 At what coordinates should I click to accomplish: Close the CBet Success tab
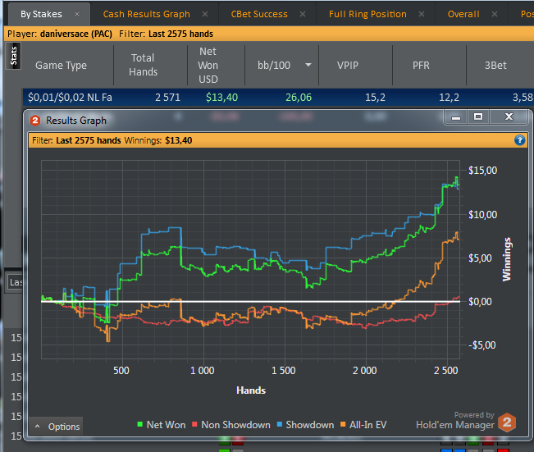(303, 14)
